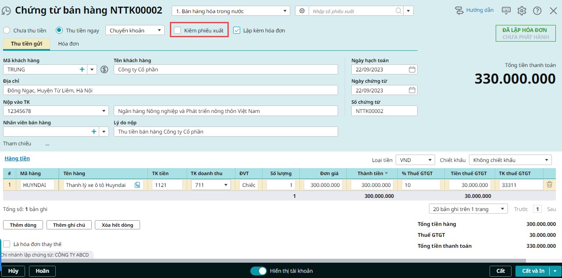Click the history clock icon beside the title
This screenshot has height=278, width=562.
click(x=6, y=11)
